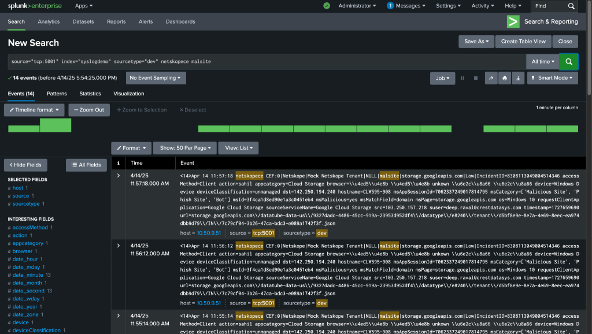Stop the search job
Viewport: 592px width, 334px height.
tap(476, 78)
